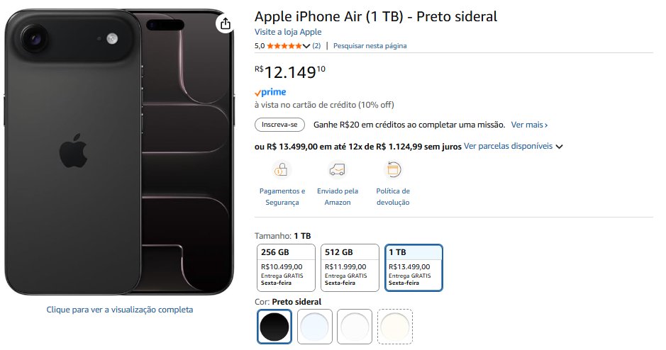This screenshot has height=350, width=666.
Task: Choose the Preto sideral black color swatch
Action: pos(274,327)
